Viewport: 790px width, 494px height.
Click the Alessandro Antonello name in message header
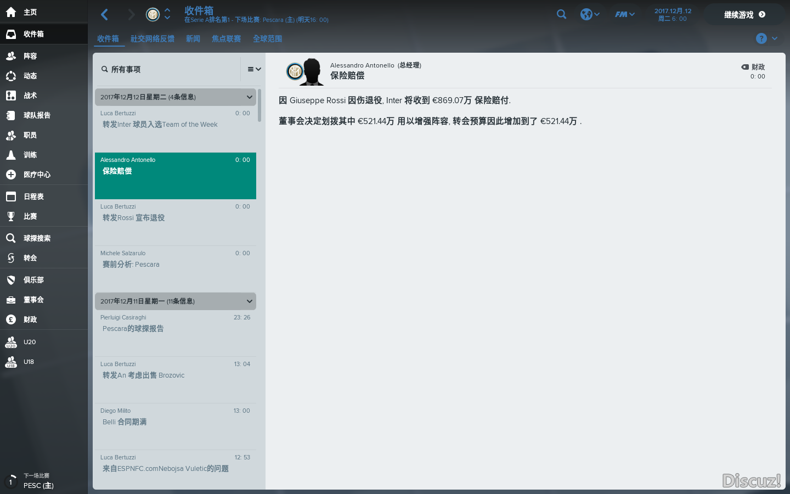[362, 65]
